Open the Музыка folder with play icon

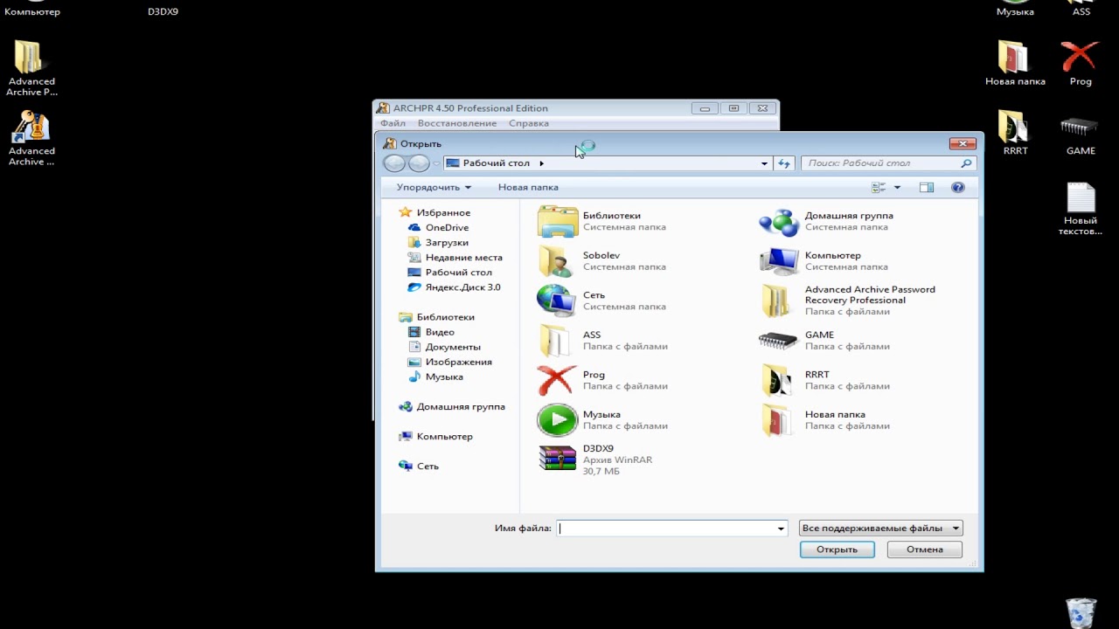click(557, 420)
